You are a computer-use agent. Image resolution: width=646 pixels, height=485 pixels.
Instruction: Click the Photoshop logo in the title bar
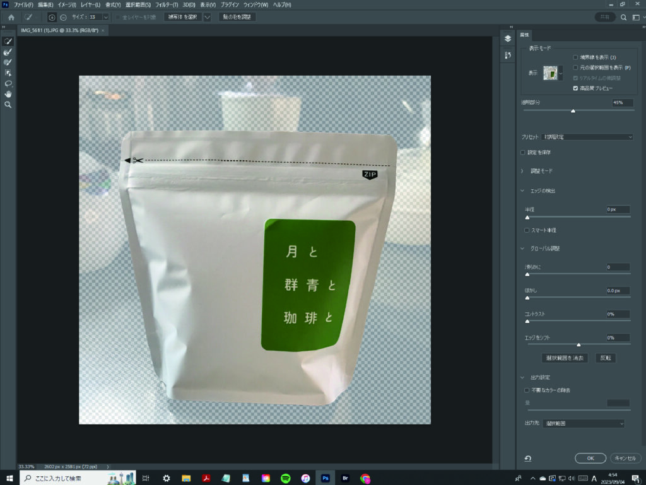(5, 4)
